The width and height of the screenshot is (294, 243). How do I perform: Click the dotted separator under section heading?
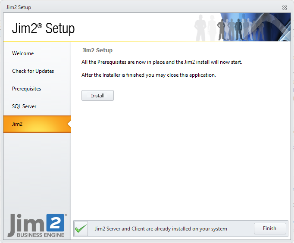coord(181,55)
